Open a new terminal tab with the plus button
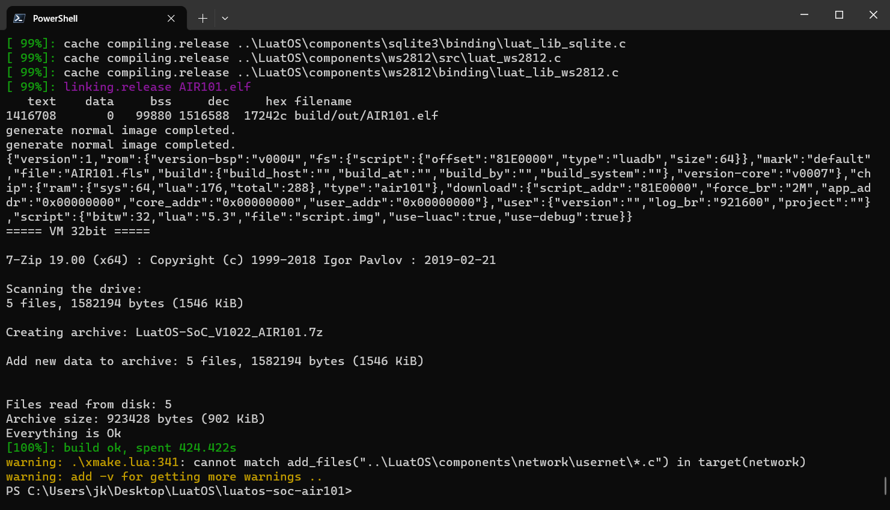890x510 pixels. (203, 18)
